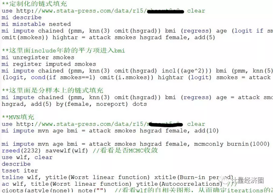The width and height of the screenshot is (274, 194).
Task: Click the 分样本上的链式填充 comment line
Action: coord(52,90)
